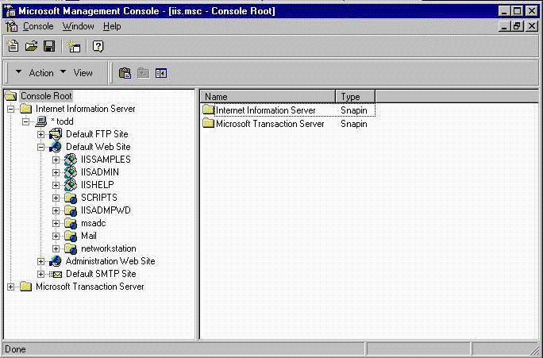Expand the Default FTP Site node
Screen dimensions: 543x358
tap(41, 134)
